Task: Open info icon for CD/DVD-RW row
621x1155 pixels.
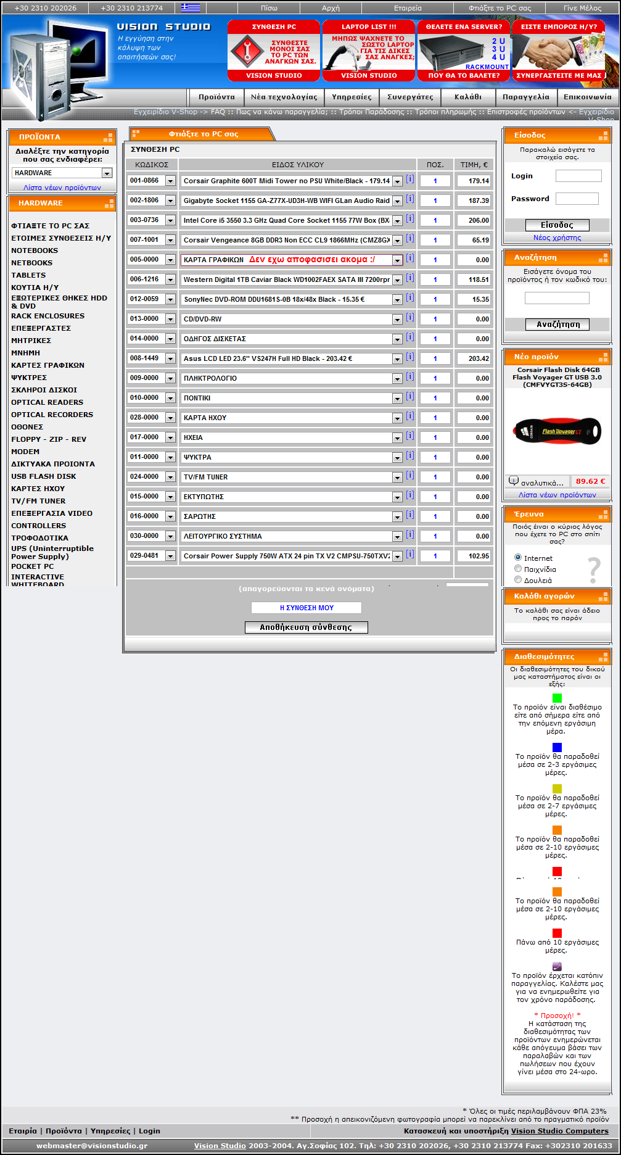Action: [410, 318]
